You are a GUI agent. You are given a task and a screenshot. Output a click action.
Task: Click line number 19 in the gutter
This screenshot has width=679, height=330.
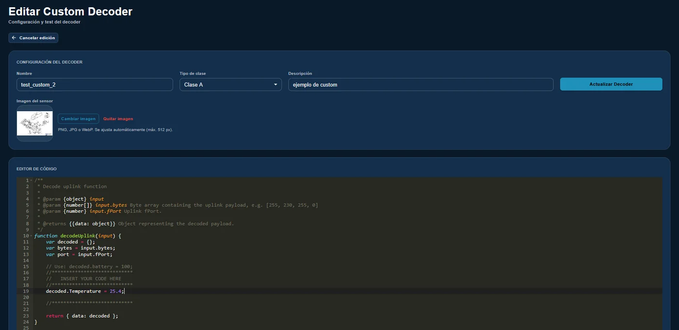pos(26,291)
